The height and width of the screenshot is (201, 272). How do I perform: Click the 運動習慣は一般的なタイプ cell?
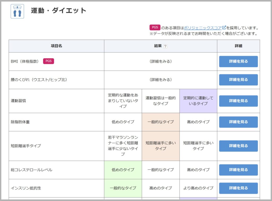[x=161, y=101]
